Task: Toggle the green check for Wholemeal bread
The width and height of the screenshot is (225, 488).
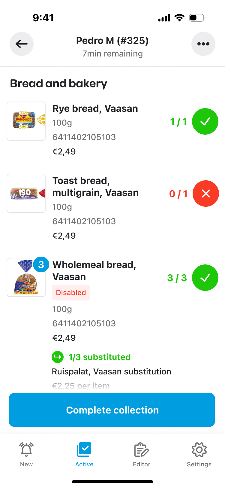Action: [x=205, y=278]
